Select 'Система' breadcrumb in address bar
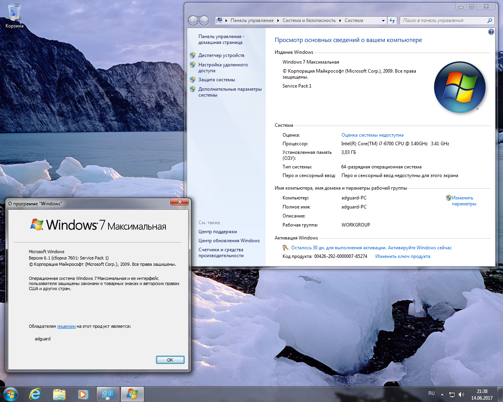The width and height of the screenshot is (503, 402). coord(354,20)
